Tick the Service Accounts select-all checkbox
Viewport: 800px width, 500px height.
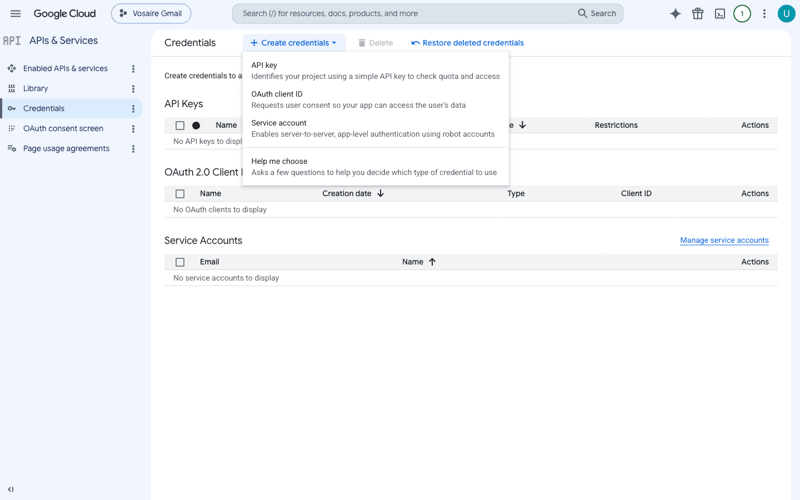[x=180, y=262]
